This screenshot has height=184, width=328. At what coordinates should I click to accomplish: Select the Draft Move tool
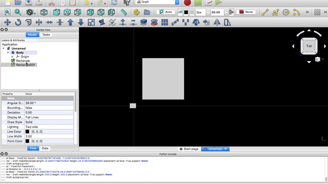point(7,22)
